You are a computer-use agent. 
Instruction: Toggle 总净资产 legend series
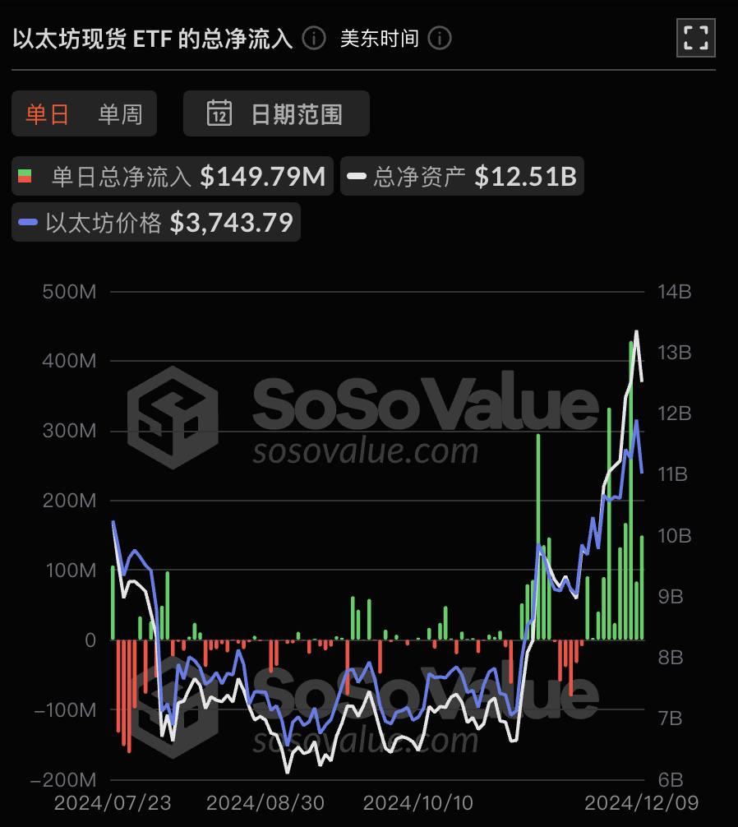point(462,176)
